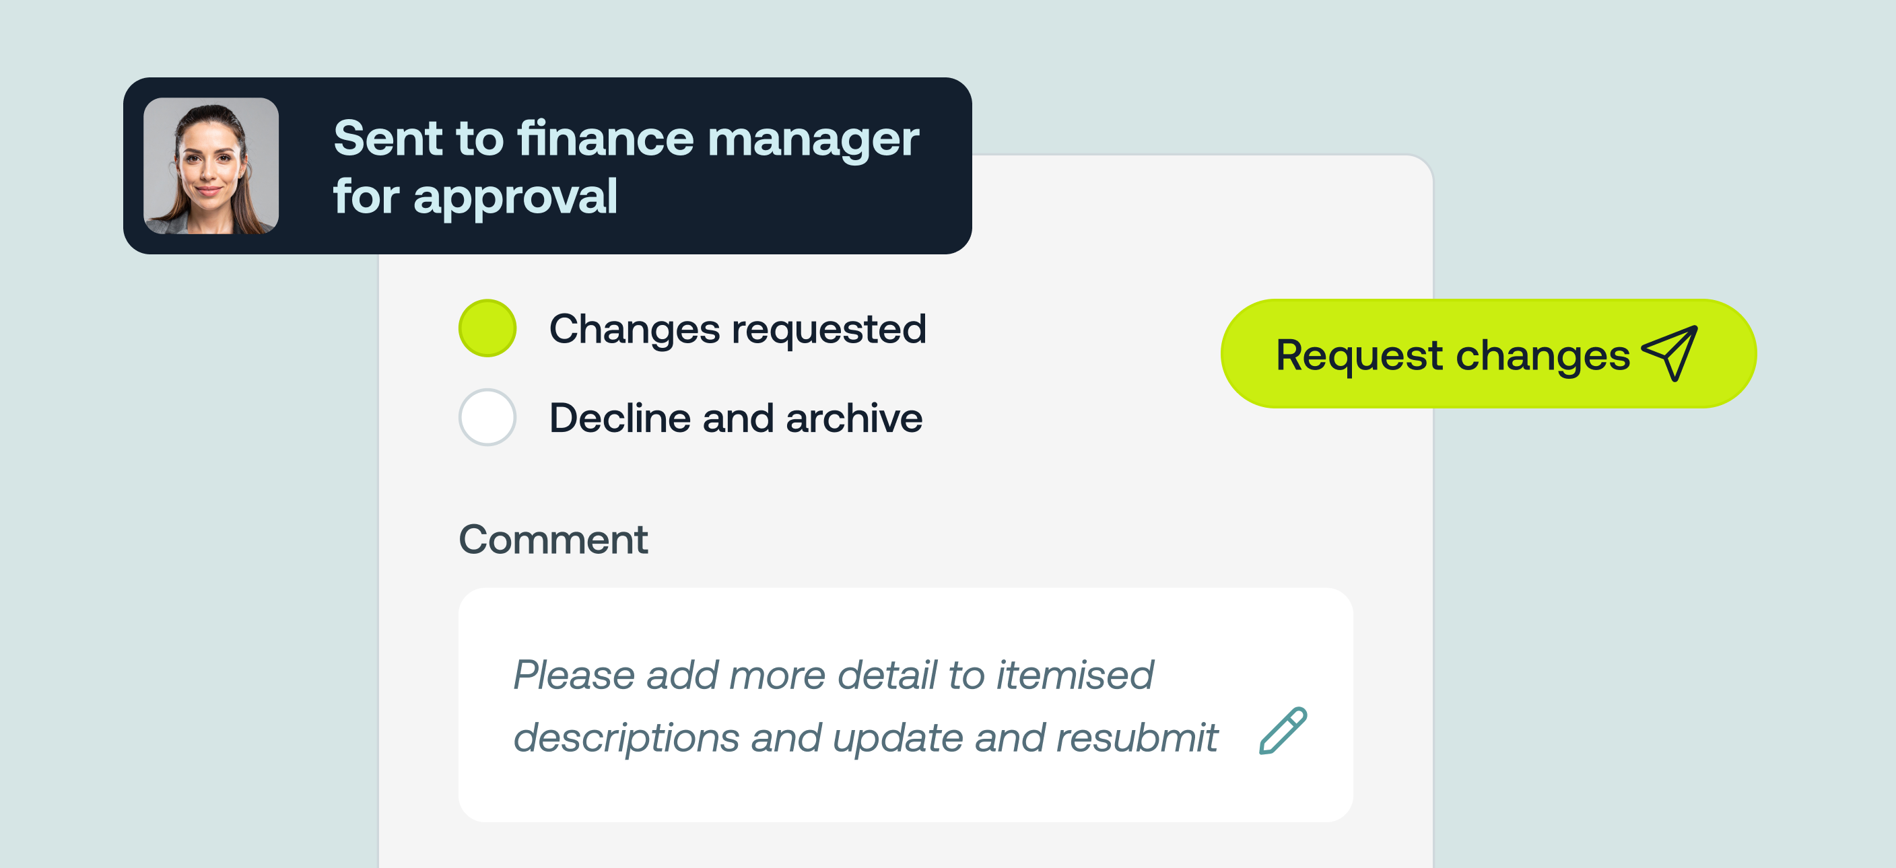Select the "Changes requested" radio button
The height and width of the screenshot is (868, 1896).
coord(487,328)
